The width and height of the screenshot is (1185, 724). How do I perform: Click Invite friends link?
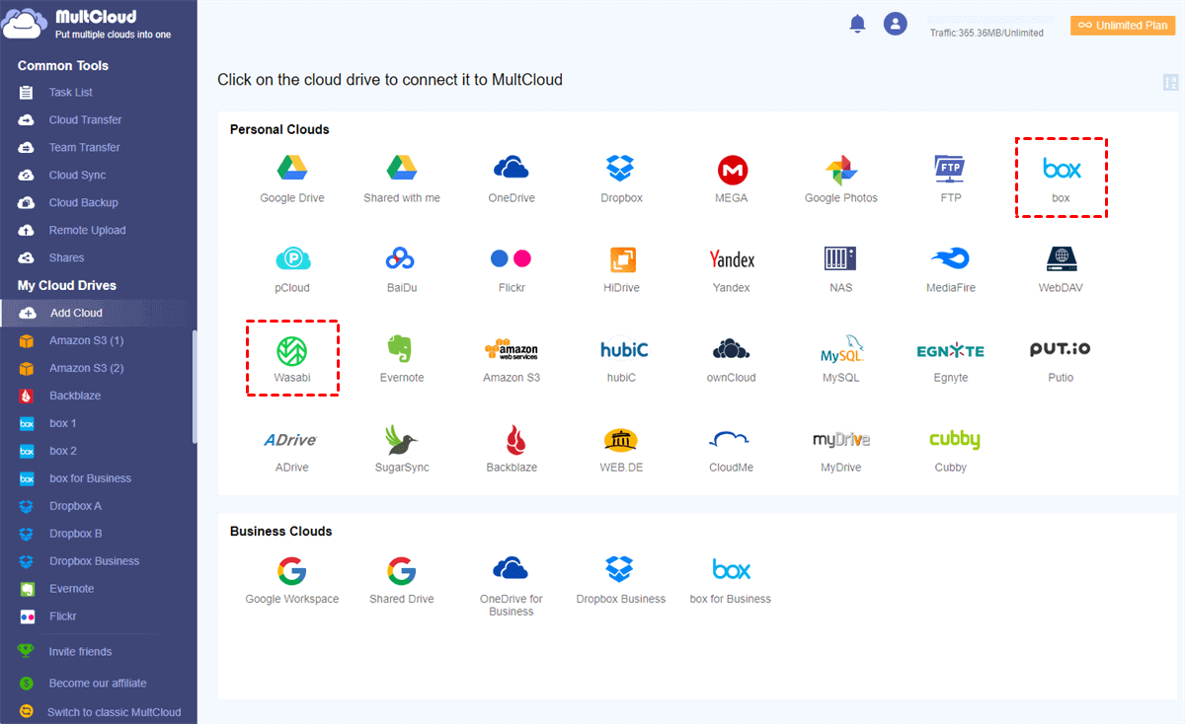tap(80, 651)
